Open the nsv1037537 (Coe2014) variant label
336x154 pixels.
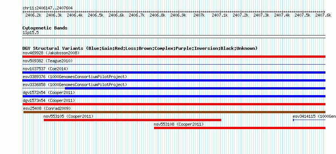[x=45, y=69]
